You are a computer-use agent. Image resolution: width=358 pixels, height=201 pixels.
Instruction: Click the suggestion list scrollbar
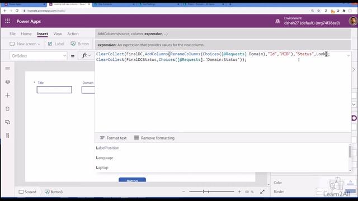[x=350, y=152]
